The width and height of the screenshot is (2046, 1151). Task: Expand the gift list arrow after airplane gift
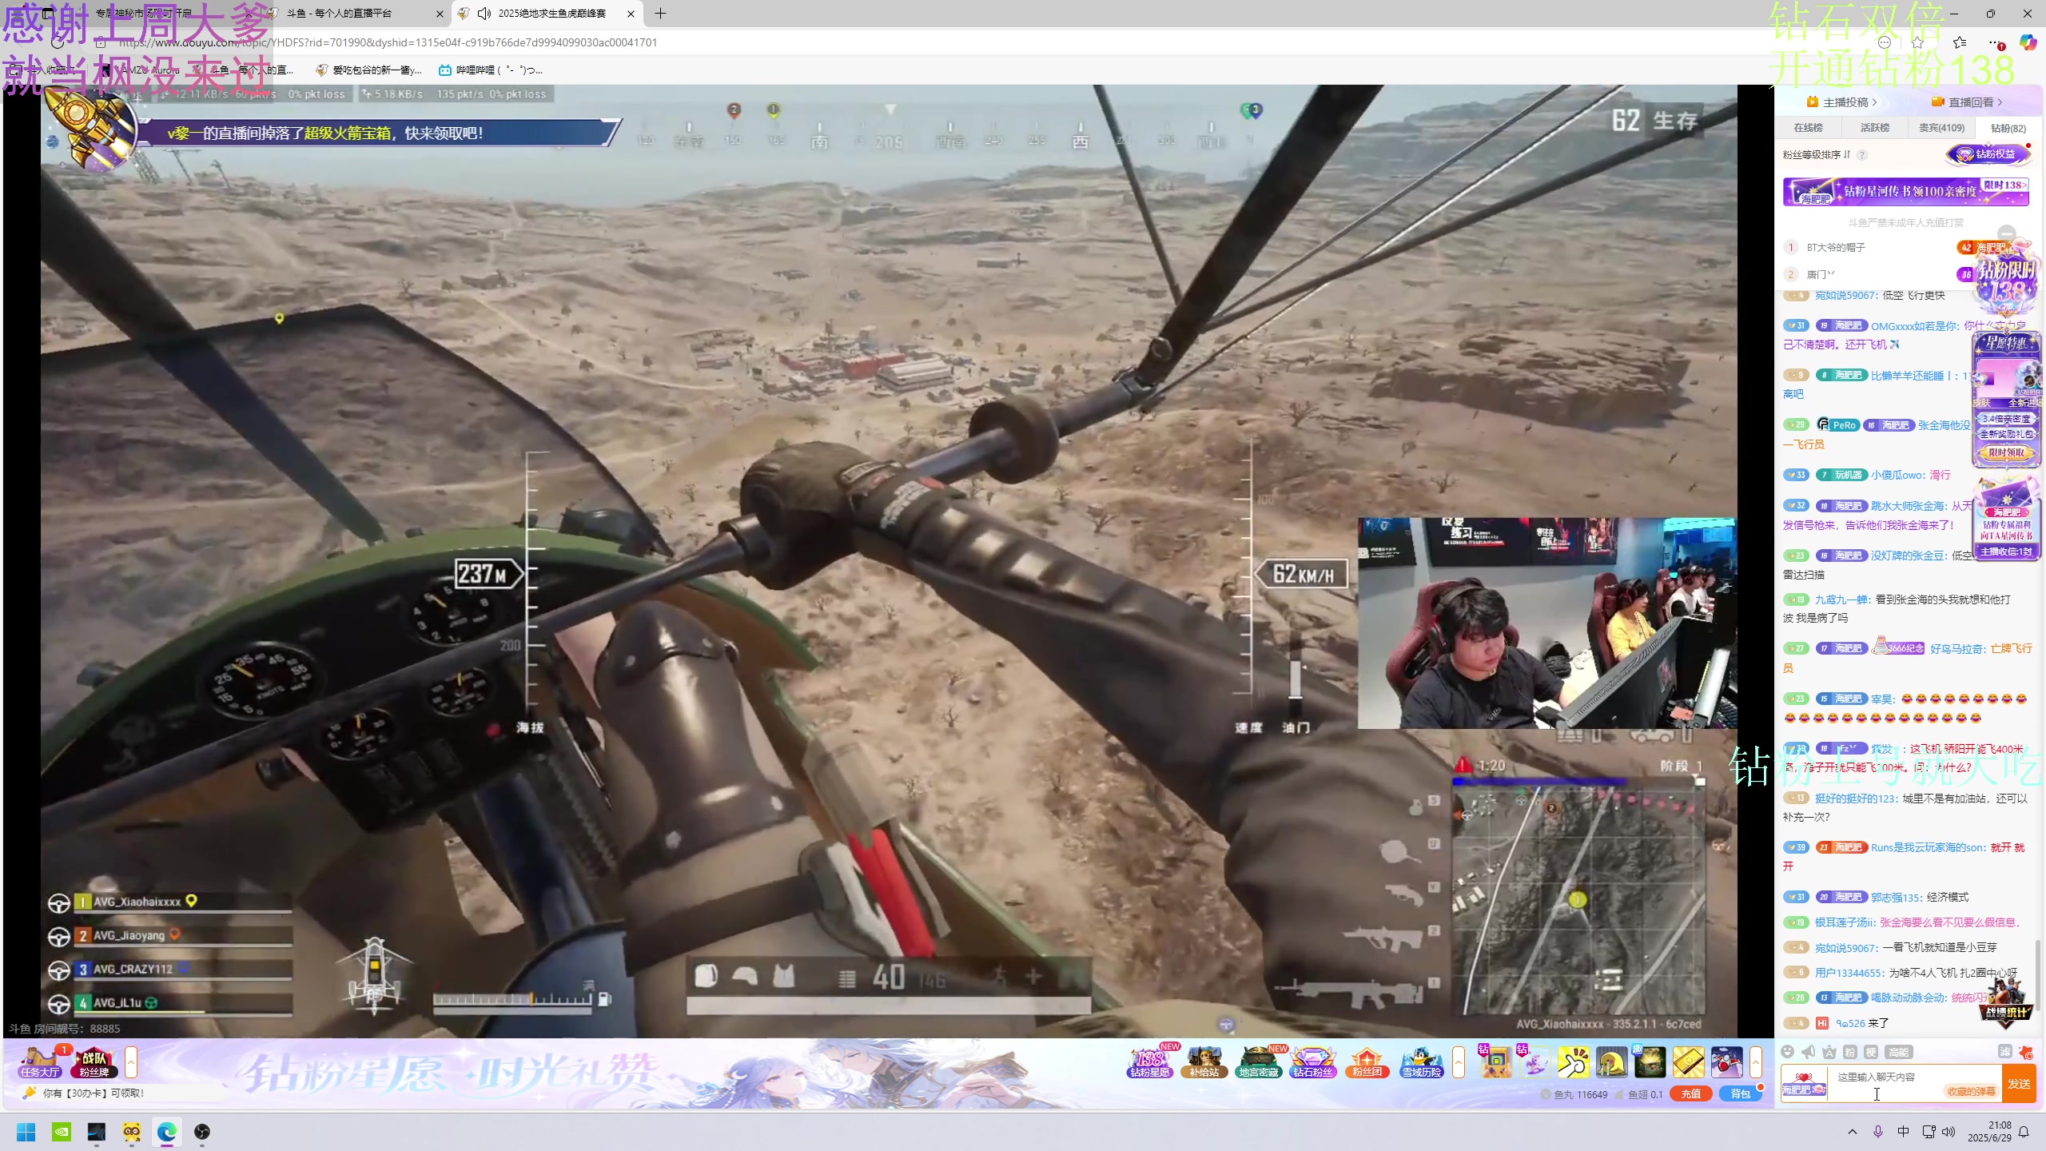coord(1756,1061)
